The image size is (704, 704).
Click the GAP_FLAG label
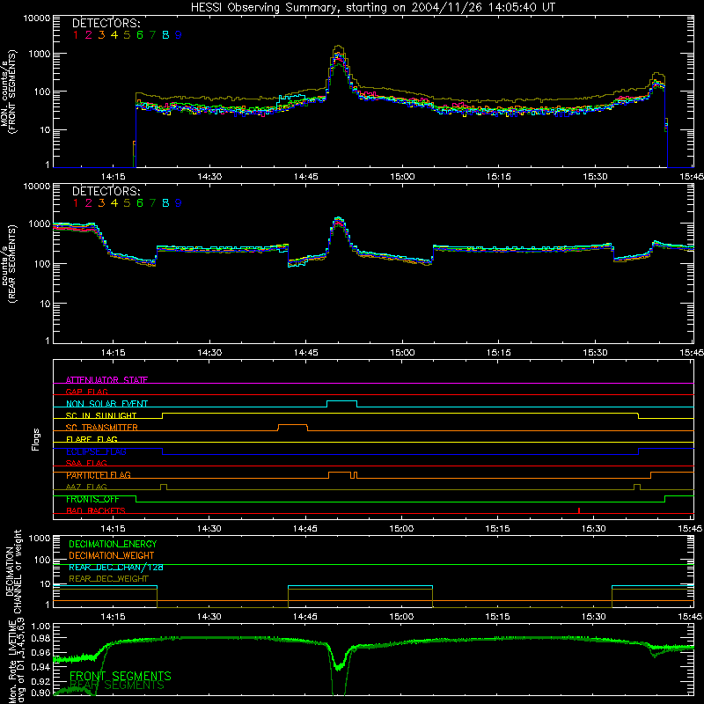point(86,392)
